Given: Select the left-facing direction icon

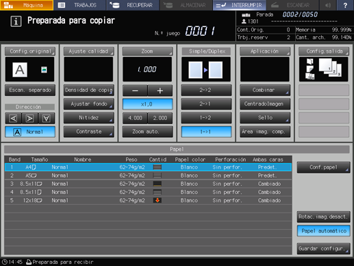Looking at the screenshot, I should click(13, 119).
